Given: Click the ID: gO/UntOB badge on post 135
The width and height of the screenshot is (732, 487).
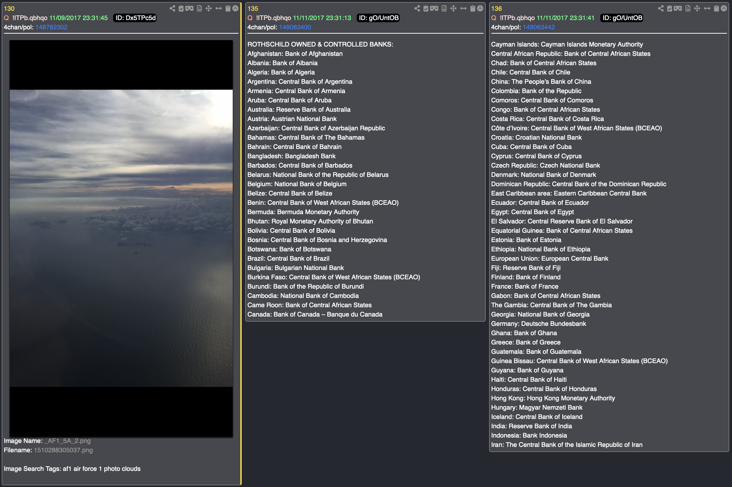Looking at the screenshot, I should click(x=379, y=18).
